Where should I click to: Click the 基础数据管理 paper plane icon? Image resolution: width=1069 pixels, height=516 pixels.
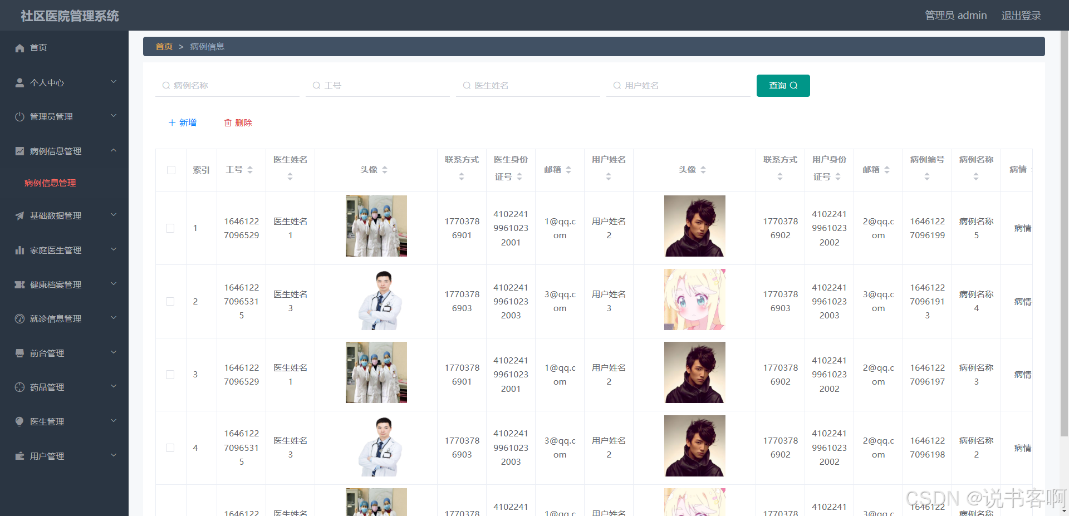click(19, 215)
